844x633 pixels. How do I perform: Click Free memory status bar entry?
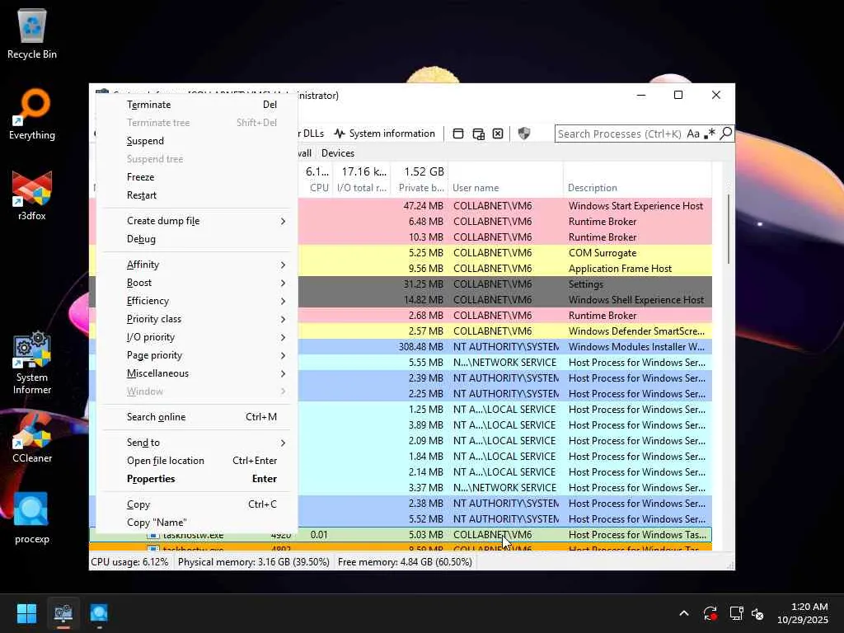pos(405,562)
